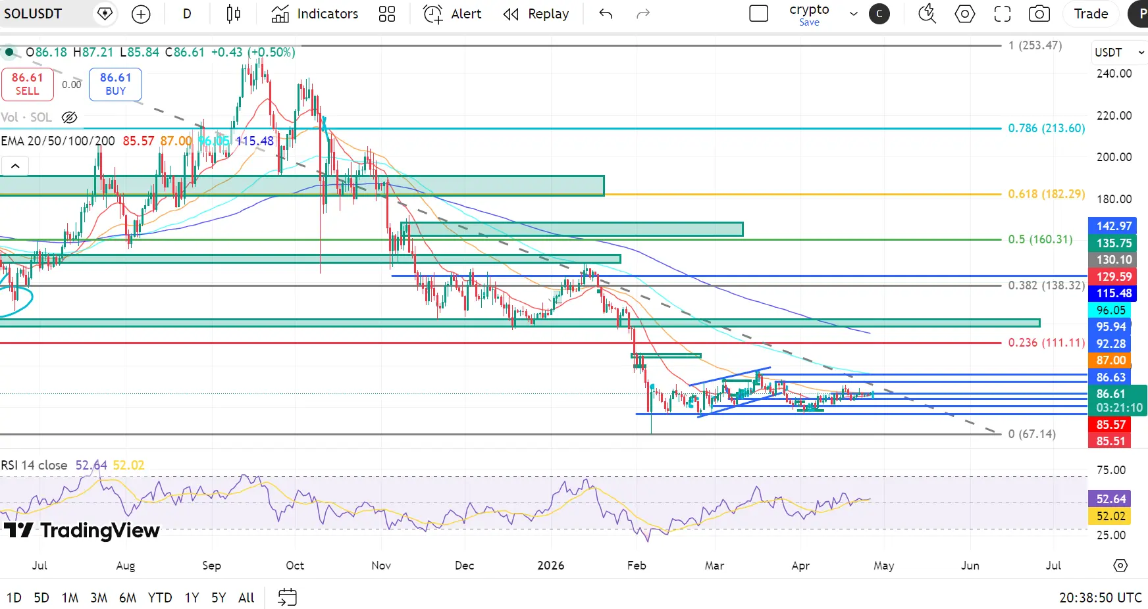Viewport: 1148px width, 609px height.
Task: Open timezone menu at 20:38:50 UTC
Action: (x=1100, y=598)
